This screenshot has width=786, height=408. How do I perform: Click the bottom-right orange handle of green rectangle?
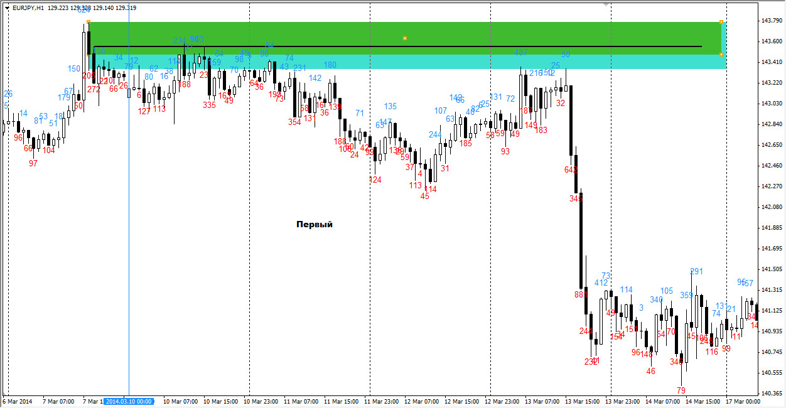721,55
